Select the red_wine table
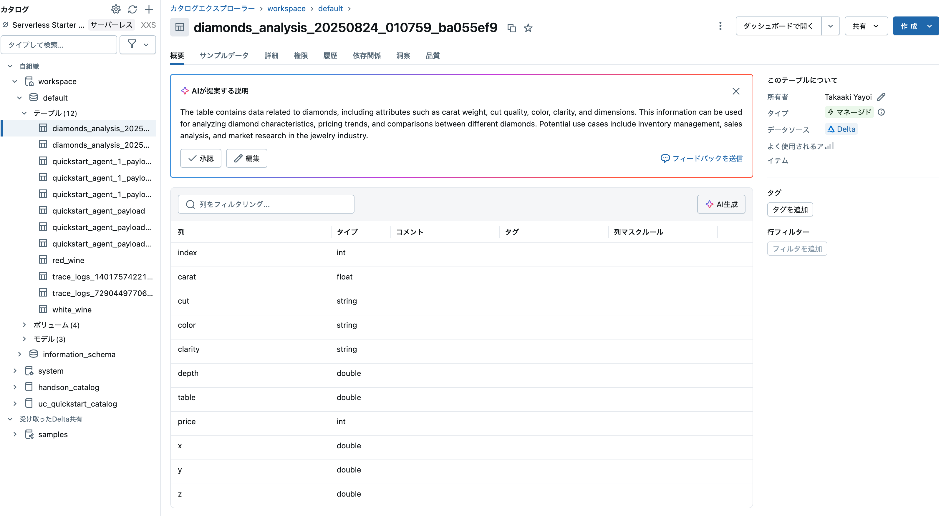Screen dimensions: 941x516 (x=69, y=260)
